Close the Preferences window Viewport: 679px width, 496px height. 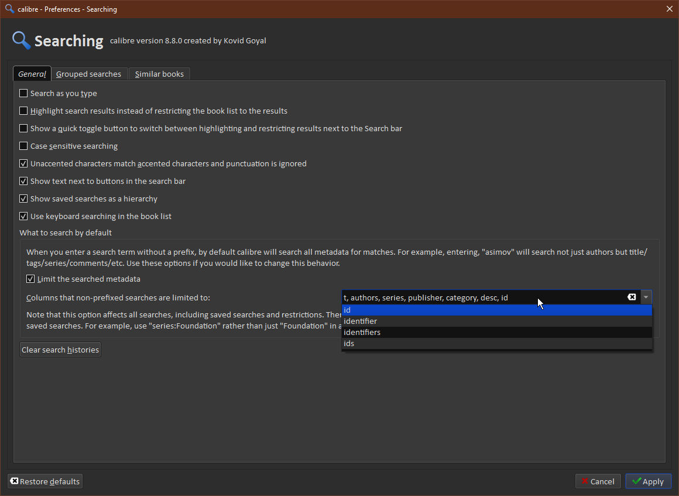669,9
